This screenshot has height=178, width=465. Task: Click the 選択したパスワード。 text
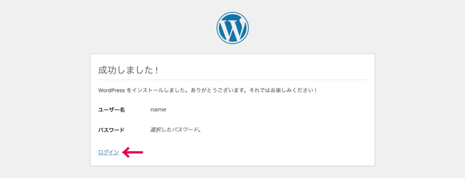176,130
